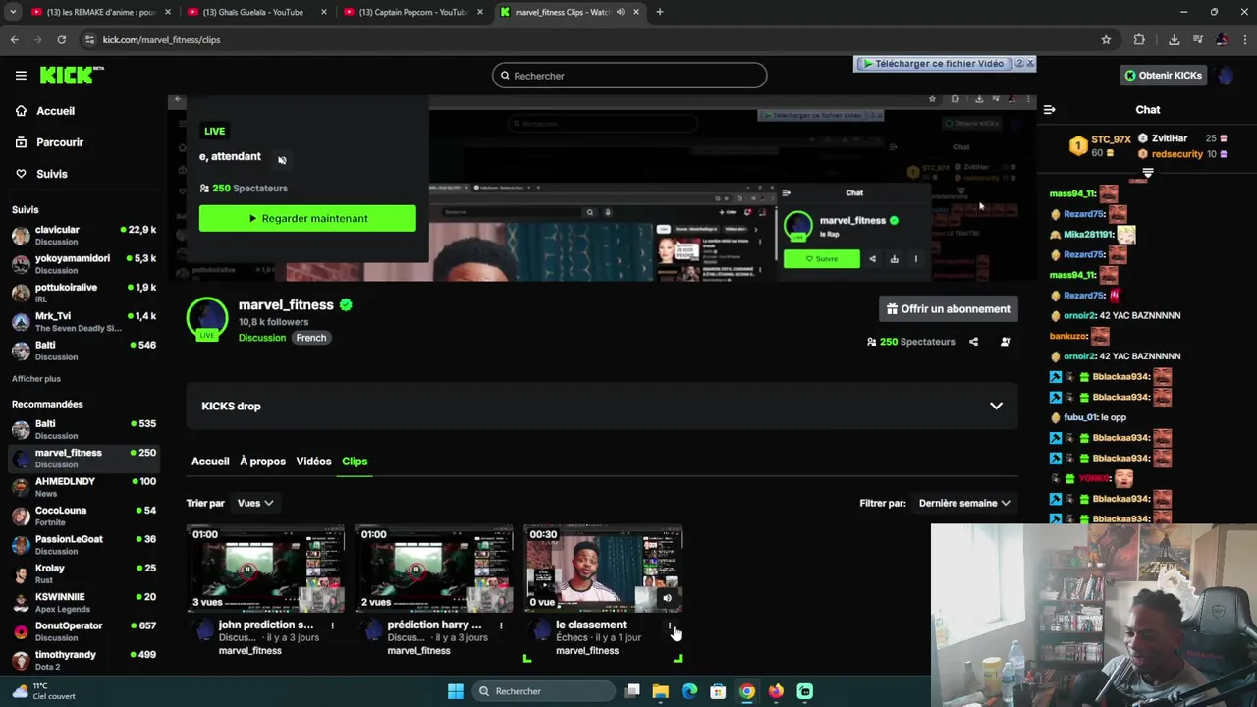Open yokoyamamidori channel in sidebar
The image size is (1257, 707).
(83, 264)
